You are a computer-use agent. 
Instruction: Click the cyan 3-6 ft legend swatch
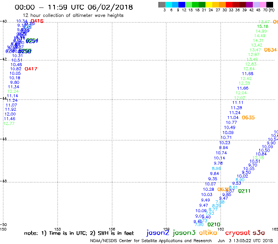click(x=169, y=5)
